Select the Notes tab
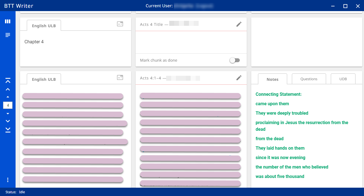 [x=272, y=79]
